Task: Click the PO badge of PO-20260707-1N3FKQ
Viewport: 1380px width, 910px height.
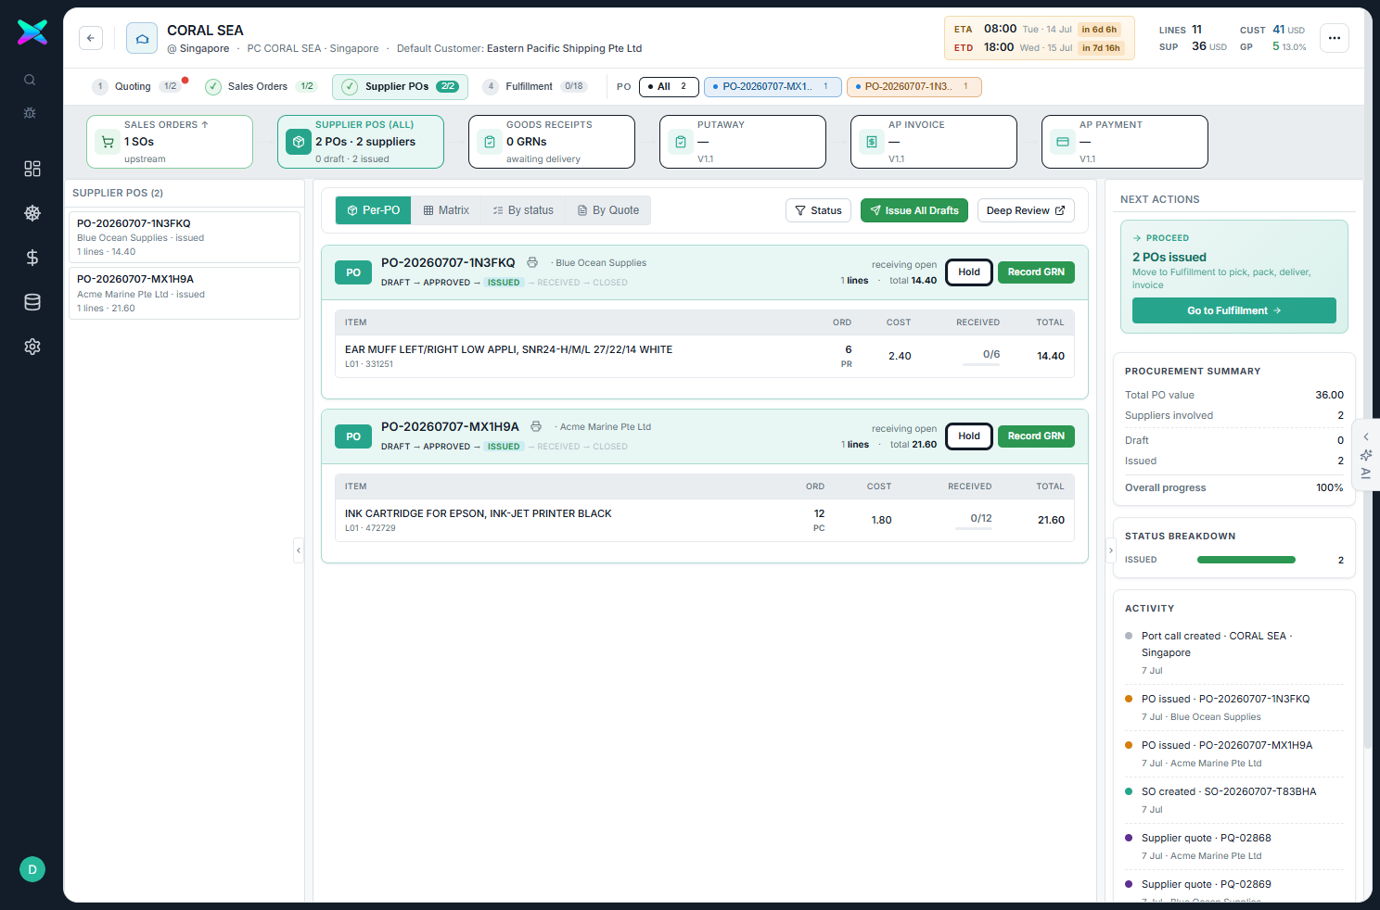Action: point(353,272)
